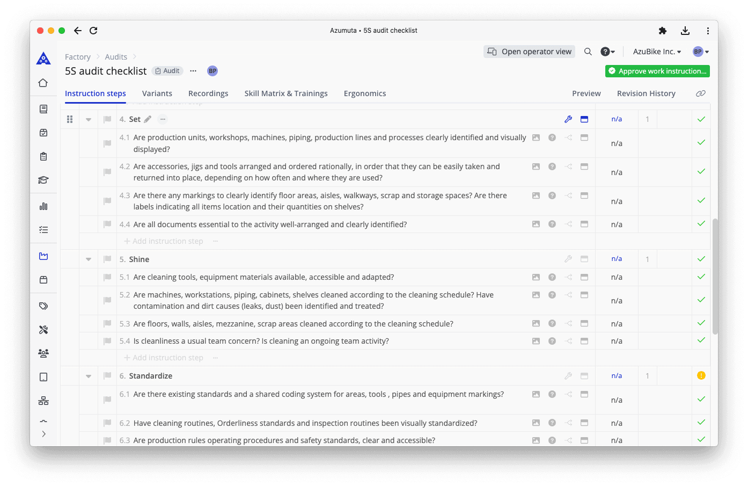Open the tools wrench icon in the sidebar
Image resolution: width=748 pixels, height=486 pixels.
43,329
